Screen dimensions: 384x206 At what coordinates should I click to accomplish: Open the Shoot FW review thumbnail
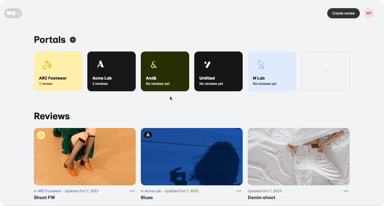point(85,157)
